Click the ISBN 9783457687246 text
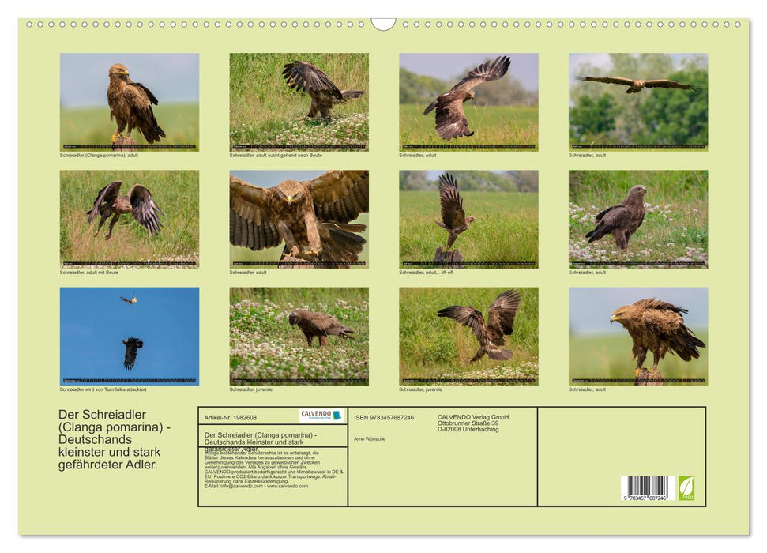Screen dimensions: 767x553 384,418
